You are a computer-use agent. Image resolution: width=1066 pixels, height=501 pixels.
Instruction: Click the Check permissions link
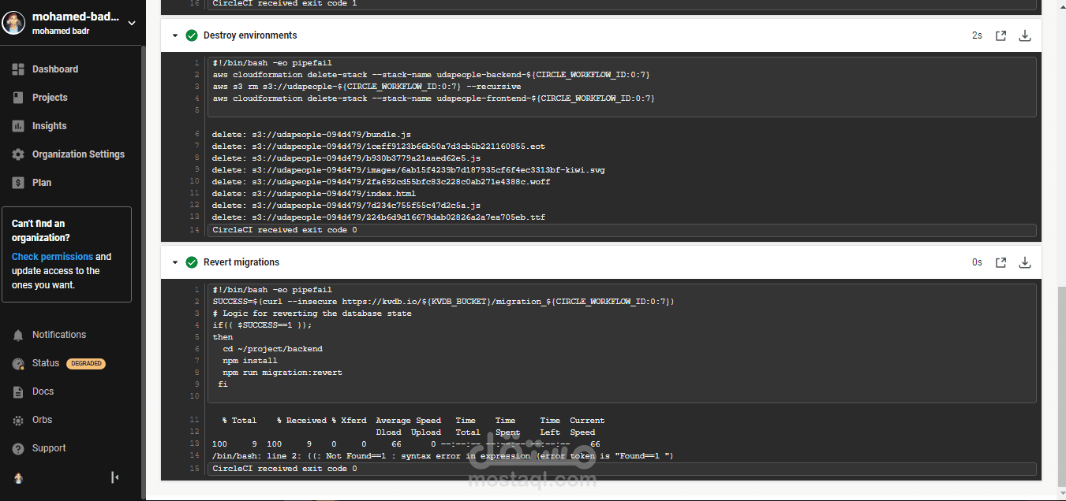[52, 257]
